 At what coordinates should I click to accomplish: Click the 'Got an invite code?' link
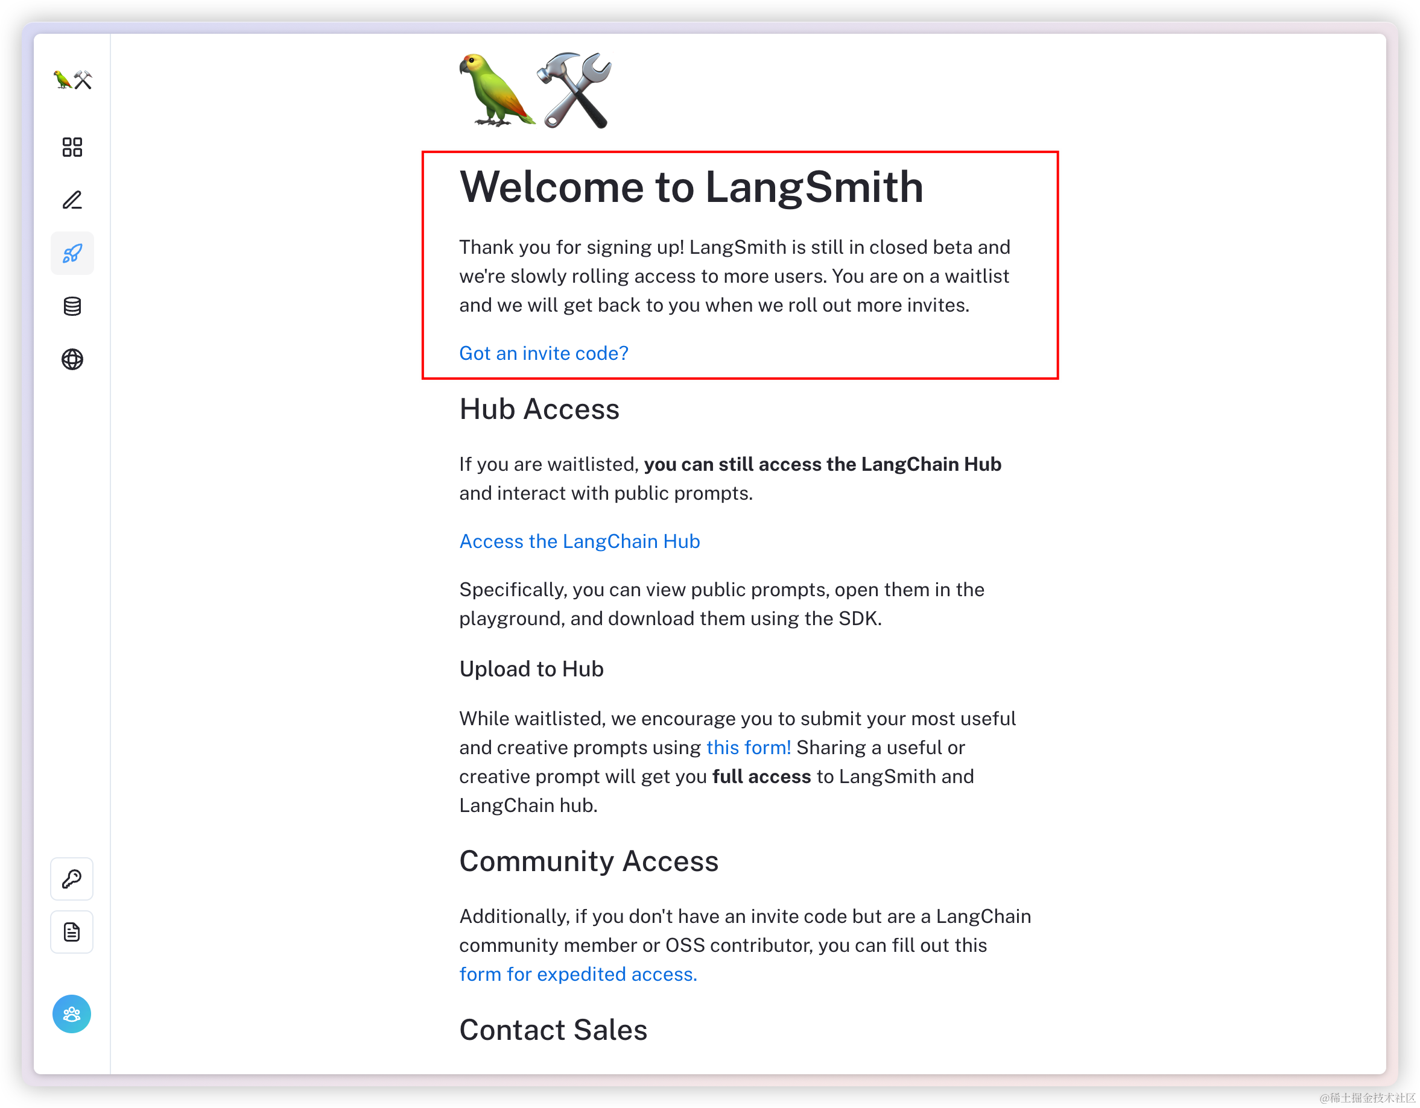pyautogui.click(x=544, y=353)
